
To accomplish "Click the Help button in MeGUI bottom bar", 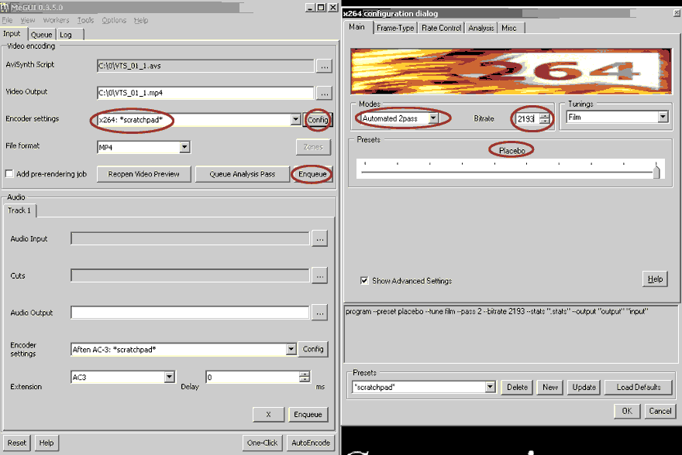I will coord(46,443).
